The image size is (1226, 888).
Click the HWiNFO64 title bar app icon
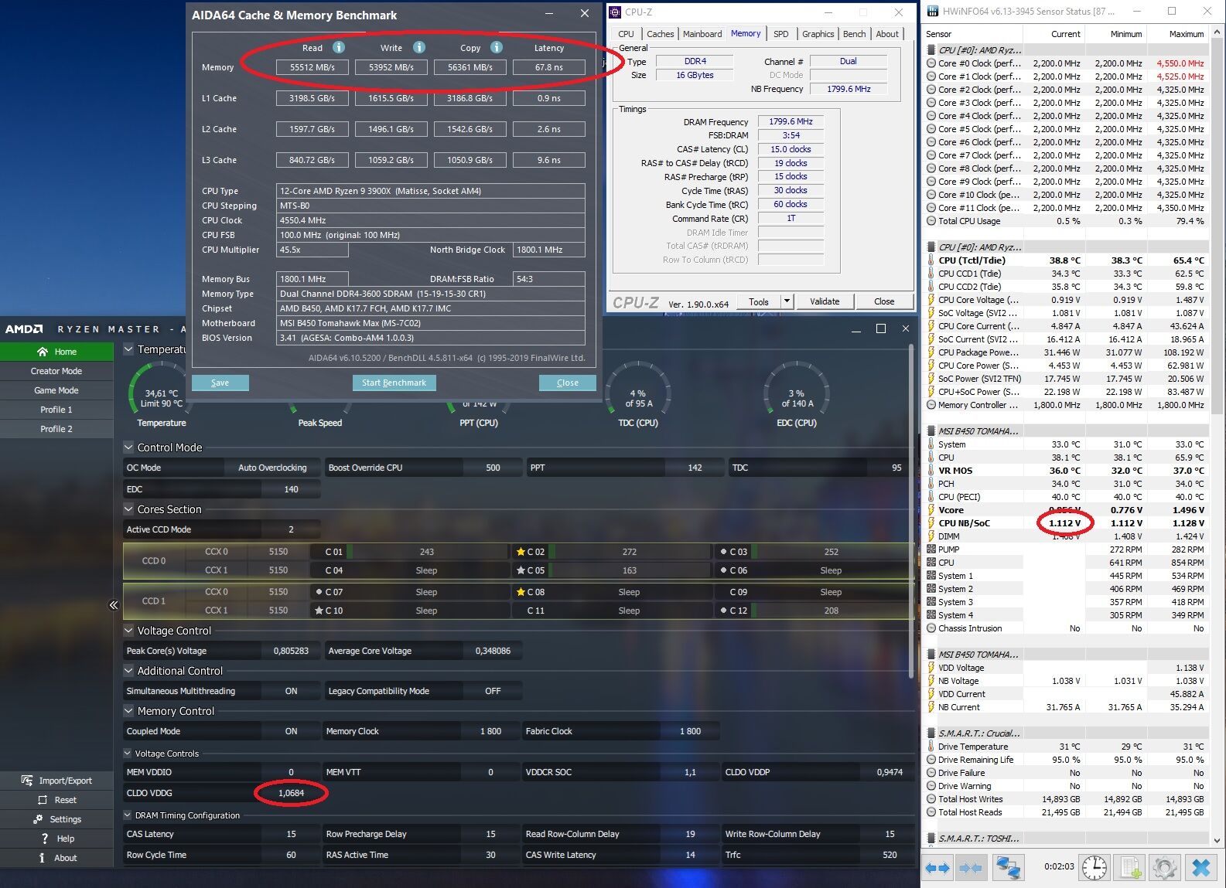click(933, 11)
